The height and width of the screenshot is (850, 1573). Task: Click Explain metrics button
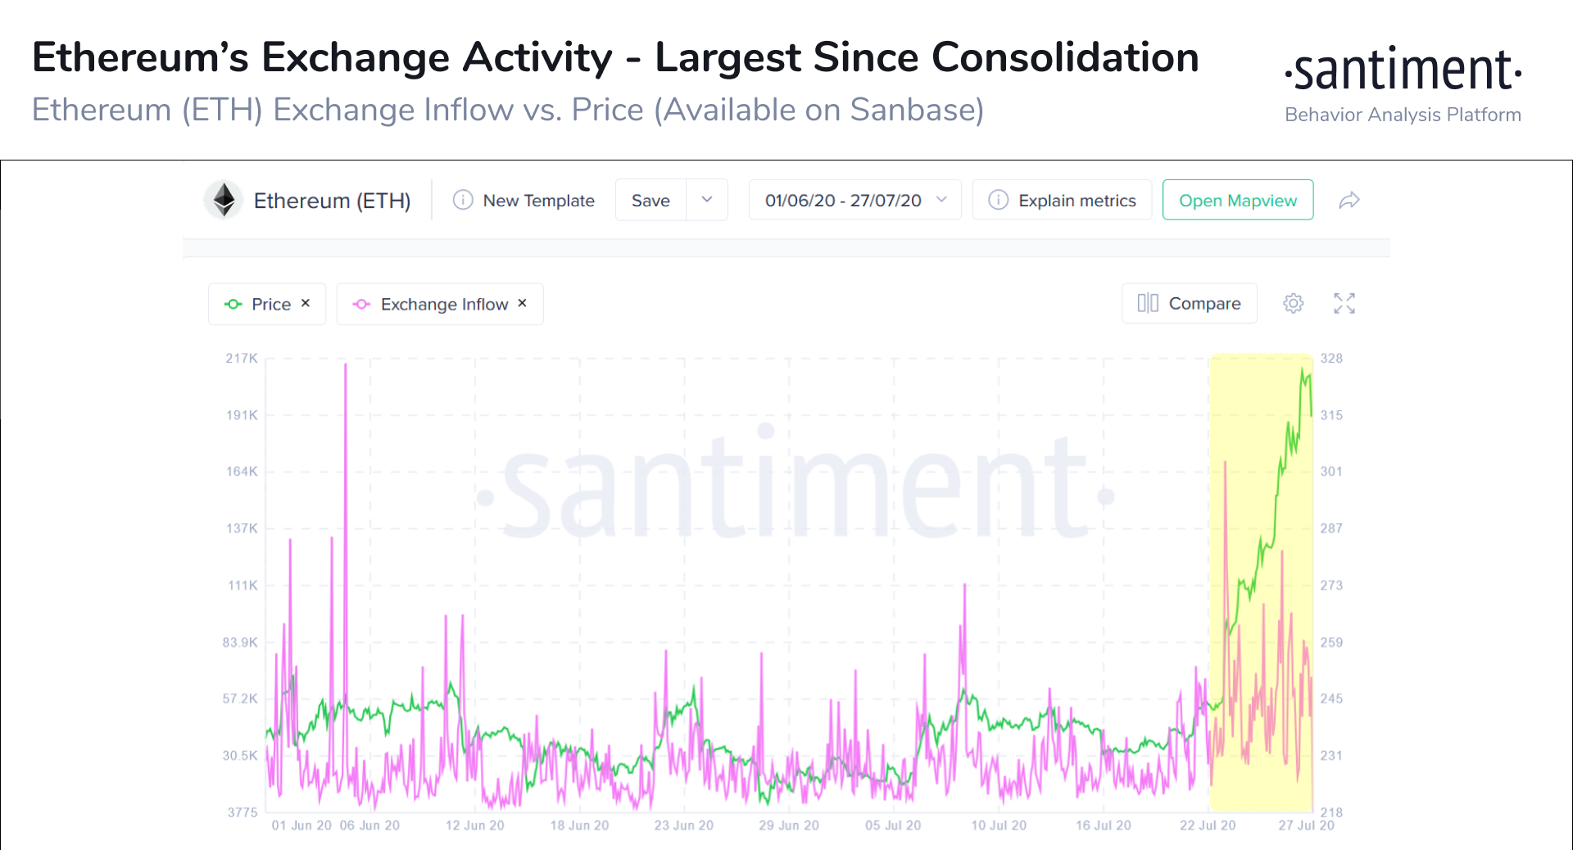click(x=1062, y=200)
